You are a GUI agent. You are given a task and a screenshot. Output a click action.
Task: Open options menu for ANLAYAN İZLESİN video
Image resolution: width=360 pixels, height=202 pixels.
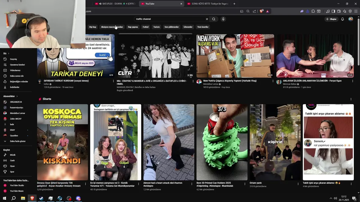coord(353,81)
